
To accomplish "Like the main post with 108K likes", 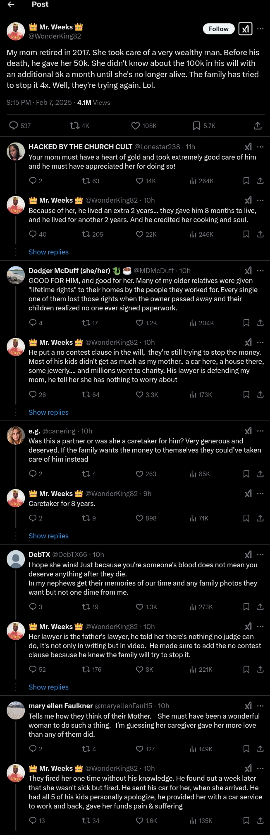I will click(136, 126).
